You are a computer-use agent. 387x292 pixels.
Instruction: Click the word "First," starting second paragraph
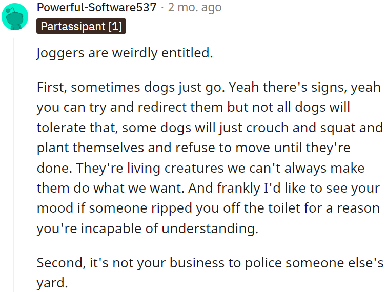coord(52,87)
